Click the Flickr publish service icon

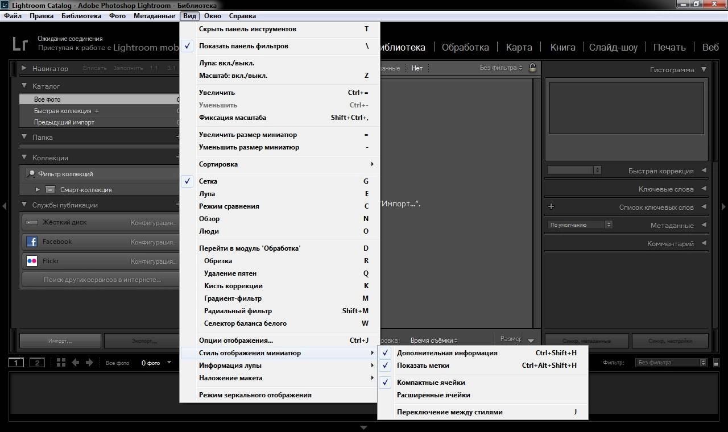32,261
